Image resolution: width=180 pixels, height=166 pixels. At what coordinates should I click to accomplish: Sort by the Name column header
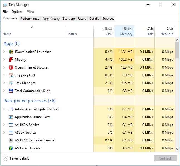point(33,31)
